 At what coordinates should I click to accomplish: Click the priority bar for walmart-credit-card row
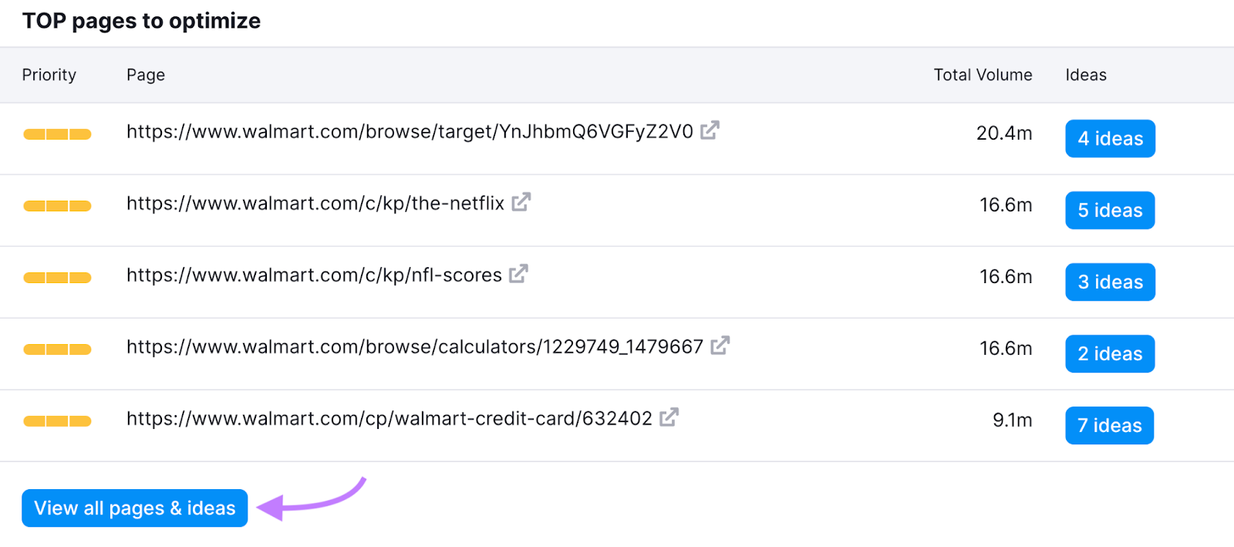tap(57, 421)
